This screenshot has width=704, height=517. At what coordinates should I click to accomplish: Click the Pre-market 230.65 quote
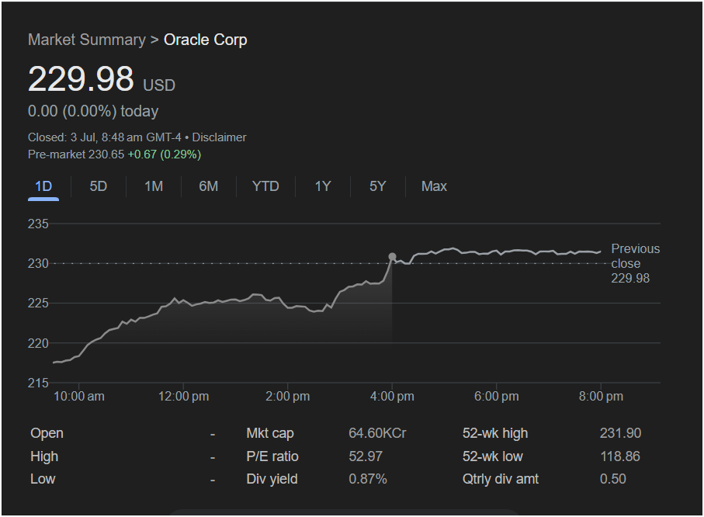[76, 154]
